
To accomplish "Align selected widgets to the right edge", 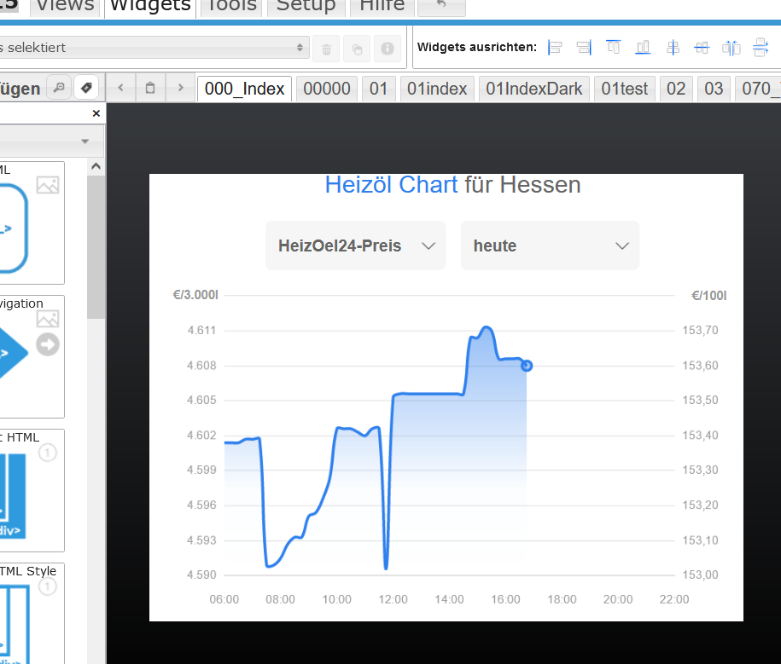I will (x=584, y=48).
